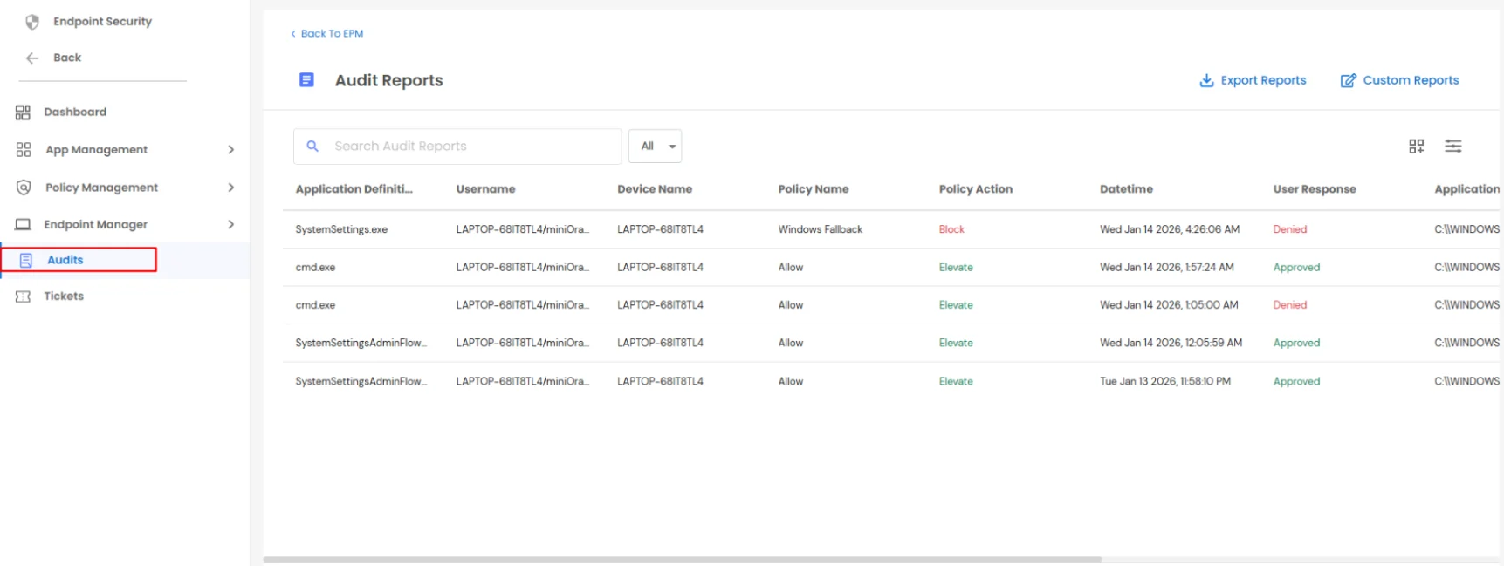Expand the Endpoint Manager submenu
Screen dimensions: 1504x566
pos(231,225)
